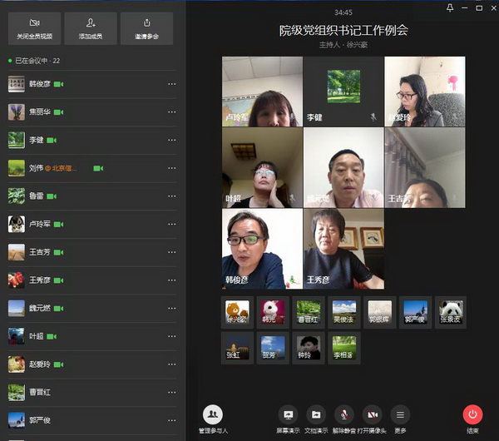
Task: Open 文档演示 document presentation
Action: pyautogui.click(x=316, y=414)
